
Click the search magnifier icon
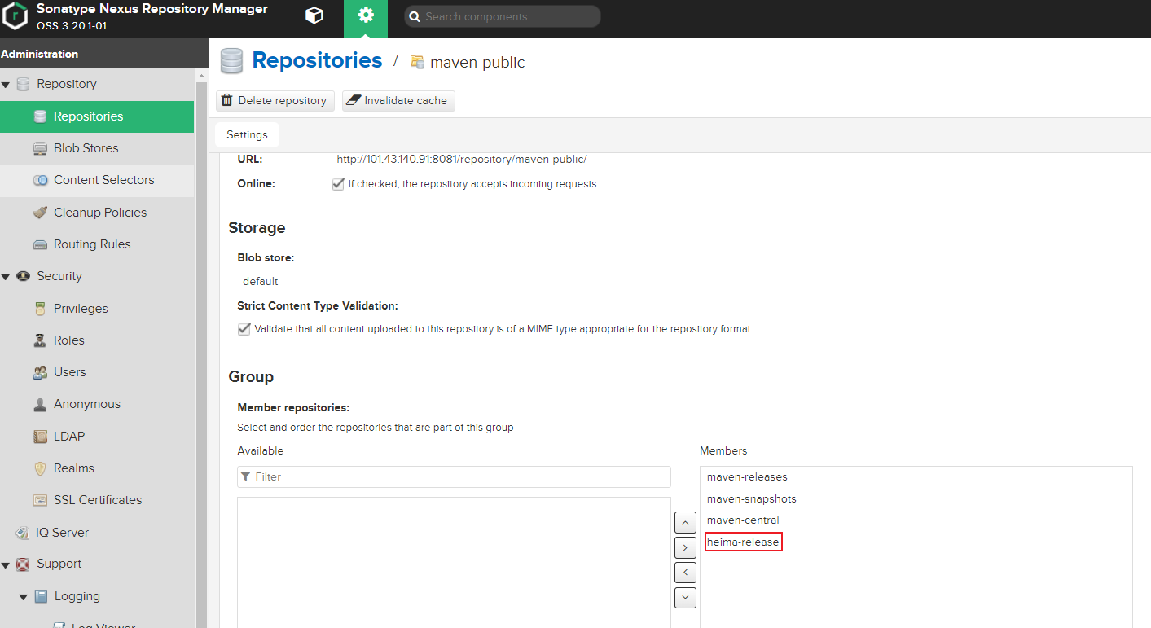point(415,16)
